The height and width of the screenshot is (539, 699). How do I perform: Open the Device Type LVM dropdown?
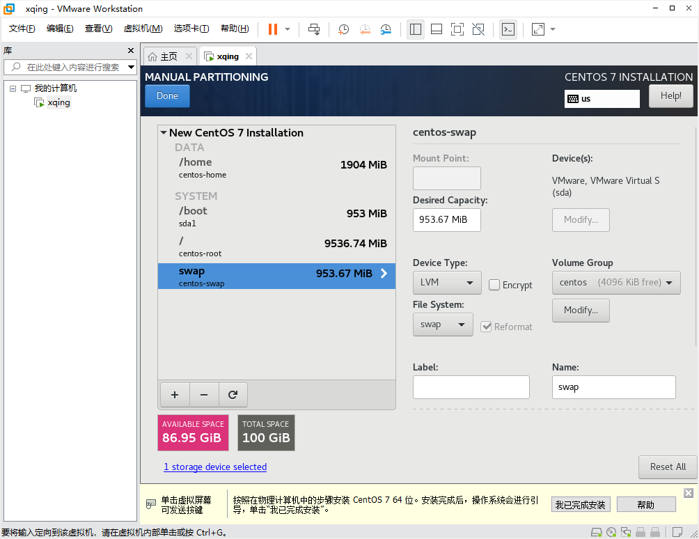click(x=447, y=283)
